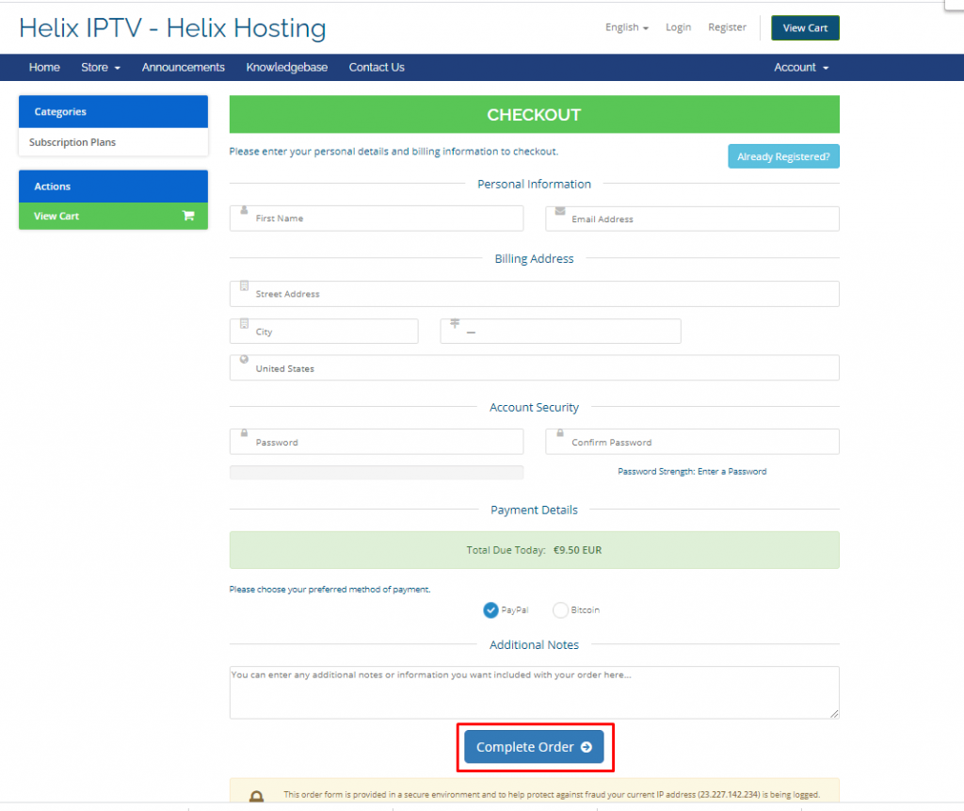Click the Already Registered? button
This screenshot has height=811, width=964.
(x=784, y=156)
